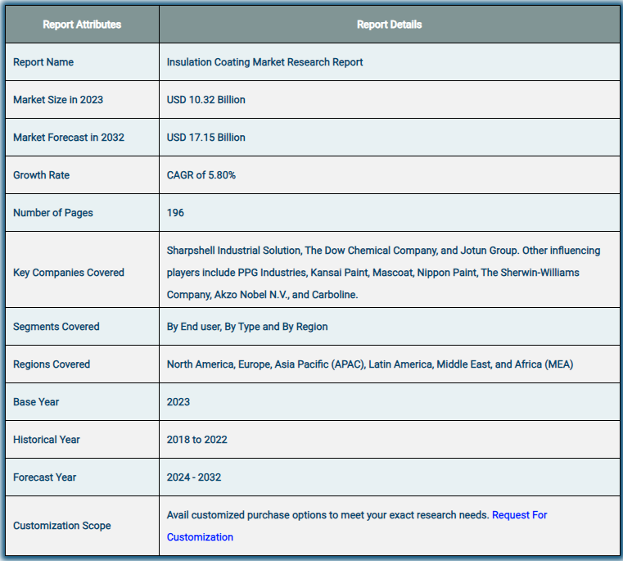Select the Base Year value 2023
This screenshot has height=561, width=623.
[178, 402]
